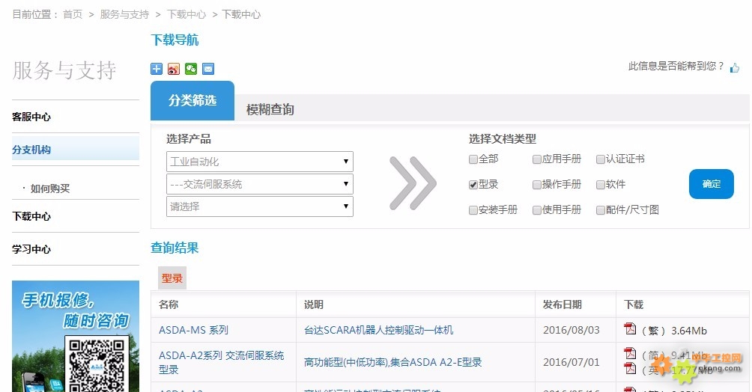Viewport: 752px width, 392px height.
Task: Go to 服务与支持 in breadcrumb
Action: (x=124, y=14)
